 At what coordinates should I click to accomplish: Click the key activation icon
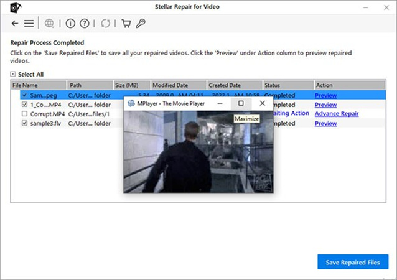coord(141,24)
